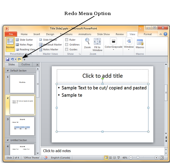This screenshot has height=163, width=170.
Task: Click the zoom slider handle
Action: coord(138,158)
